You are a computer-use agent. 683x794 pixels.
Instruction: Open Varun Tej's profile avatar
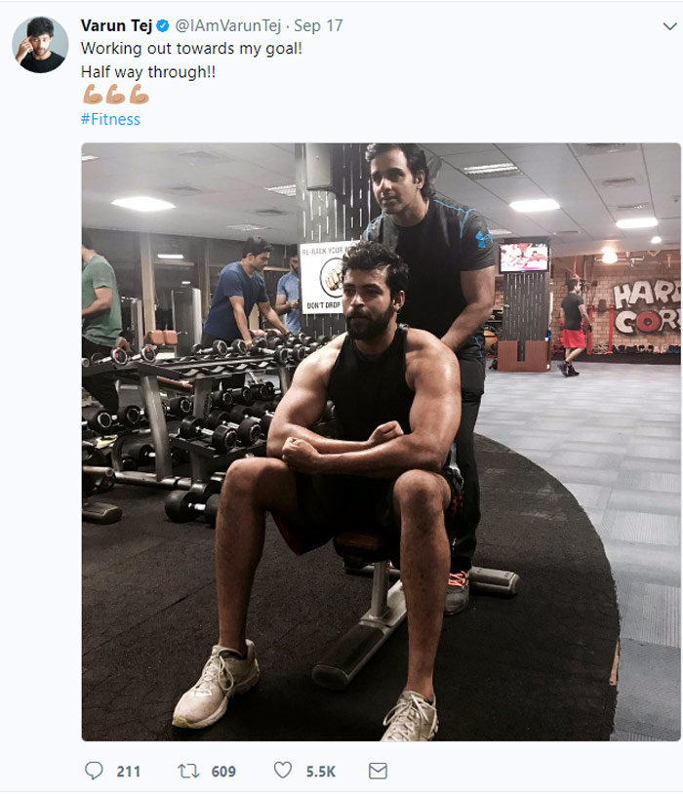pos(41,45)
